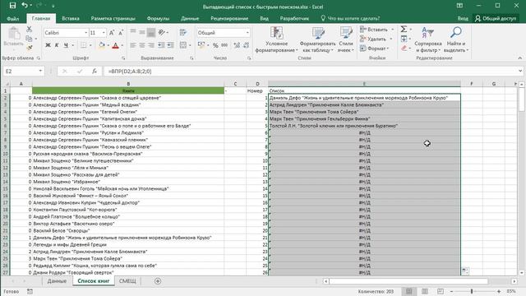Align text right in the cell
This screenshot has width=526, height=296.
tap(151, 45)
